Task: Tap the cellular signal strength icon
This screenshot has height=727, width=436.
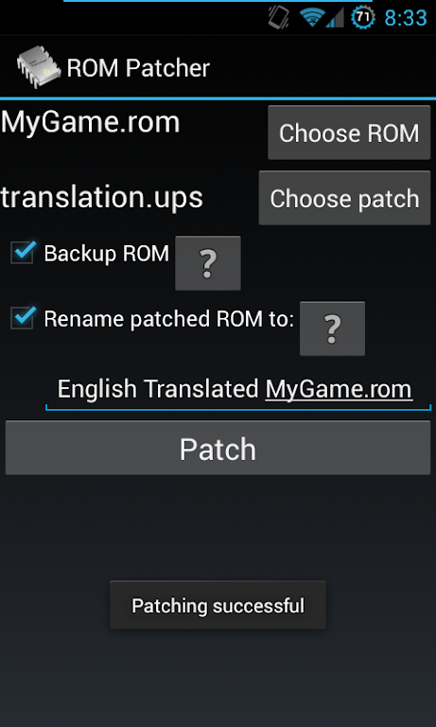Action: [335, 19]
